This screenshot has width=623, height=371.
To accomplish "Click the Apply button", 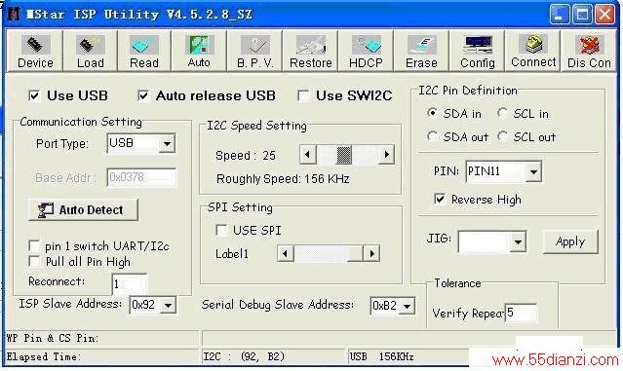I will 570,241.
